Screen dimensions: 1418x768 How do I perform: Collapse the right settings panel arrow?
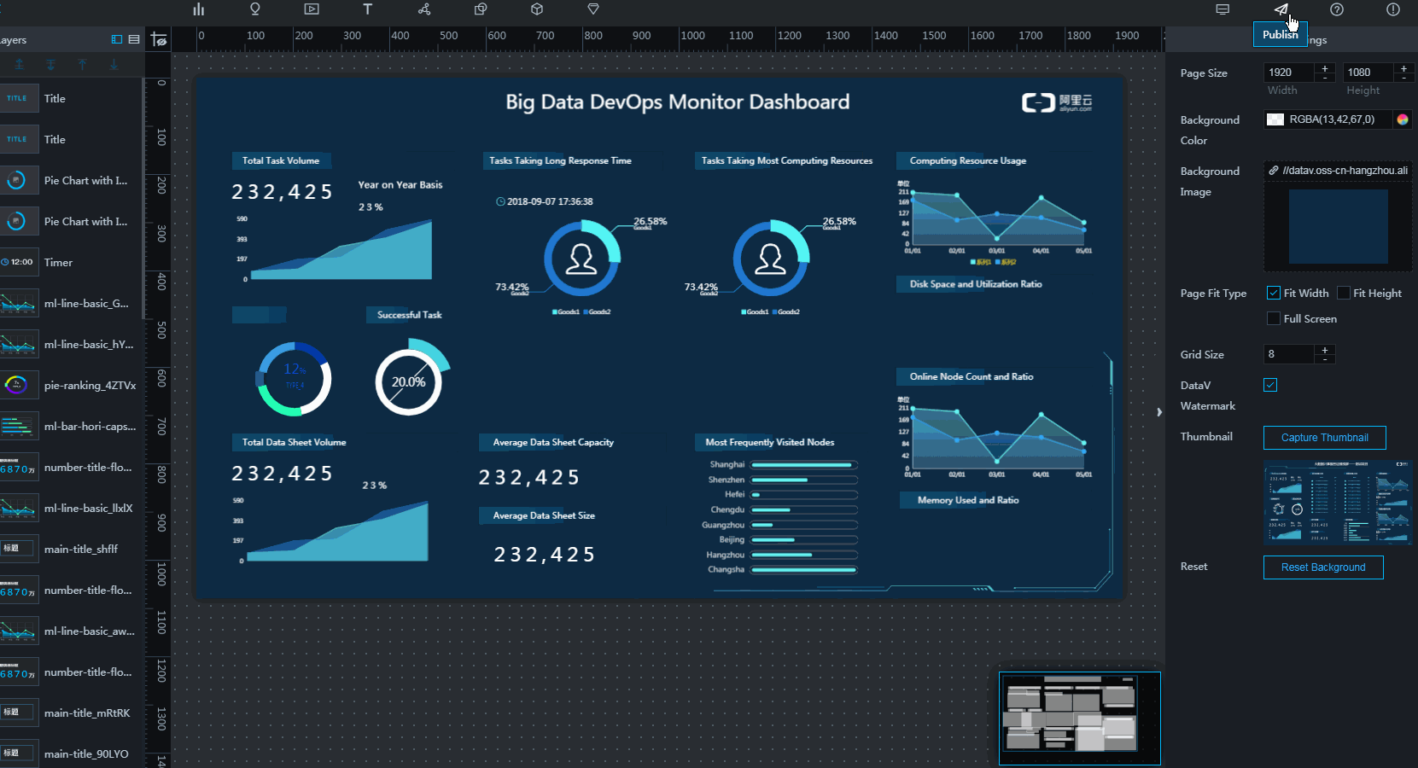(1158, 412)
